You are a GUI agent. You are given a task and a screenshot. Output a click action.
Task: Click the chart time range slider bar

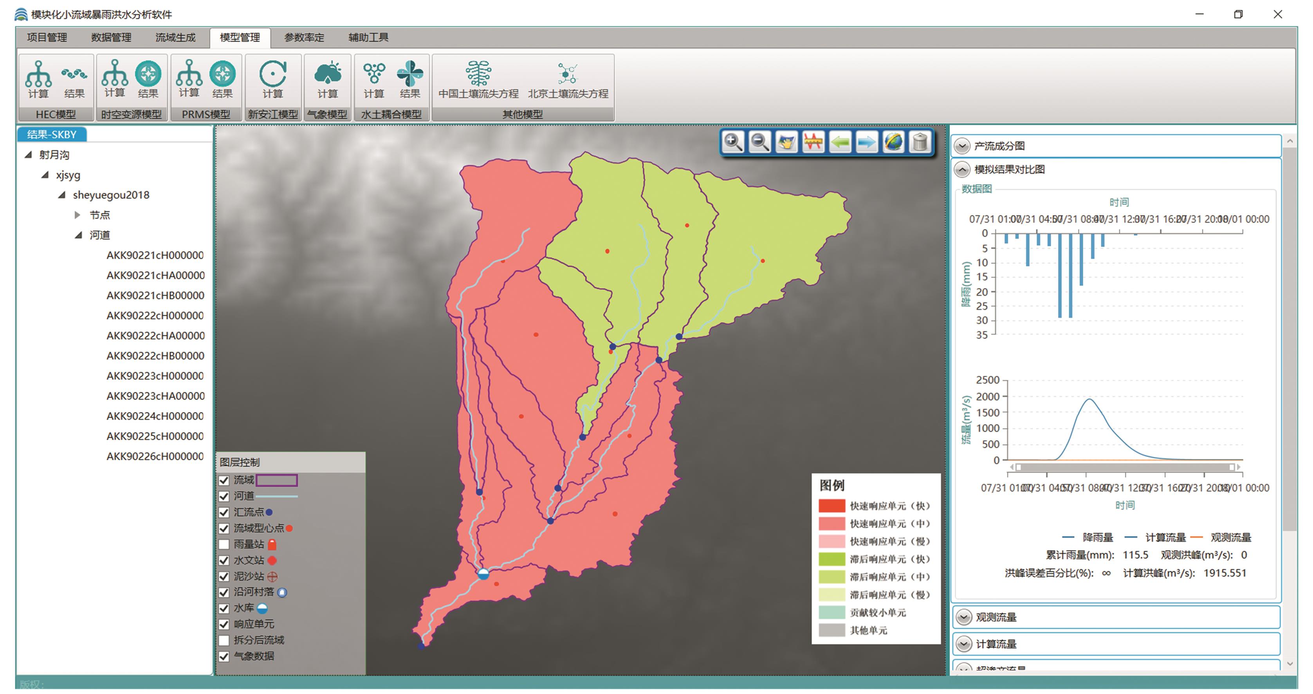click(1125, 467)
